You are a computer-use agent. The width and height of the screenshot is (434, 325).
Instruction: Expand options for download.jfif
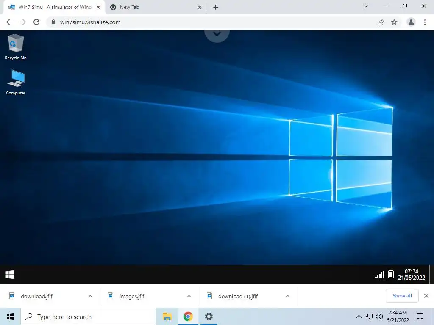(x=90, y=296)
